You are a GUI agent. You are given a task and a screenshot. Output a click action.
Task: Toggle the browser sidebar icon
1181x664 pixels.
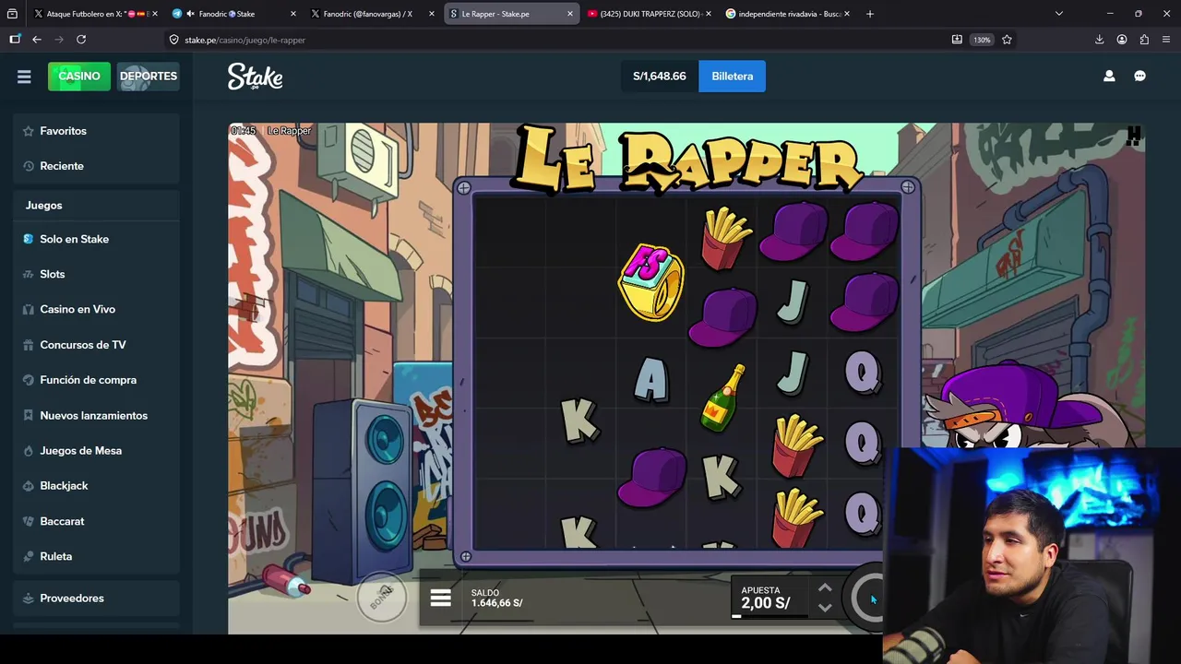15,40
